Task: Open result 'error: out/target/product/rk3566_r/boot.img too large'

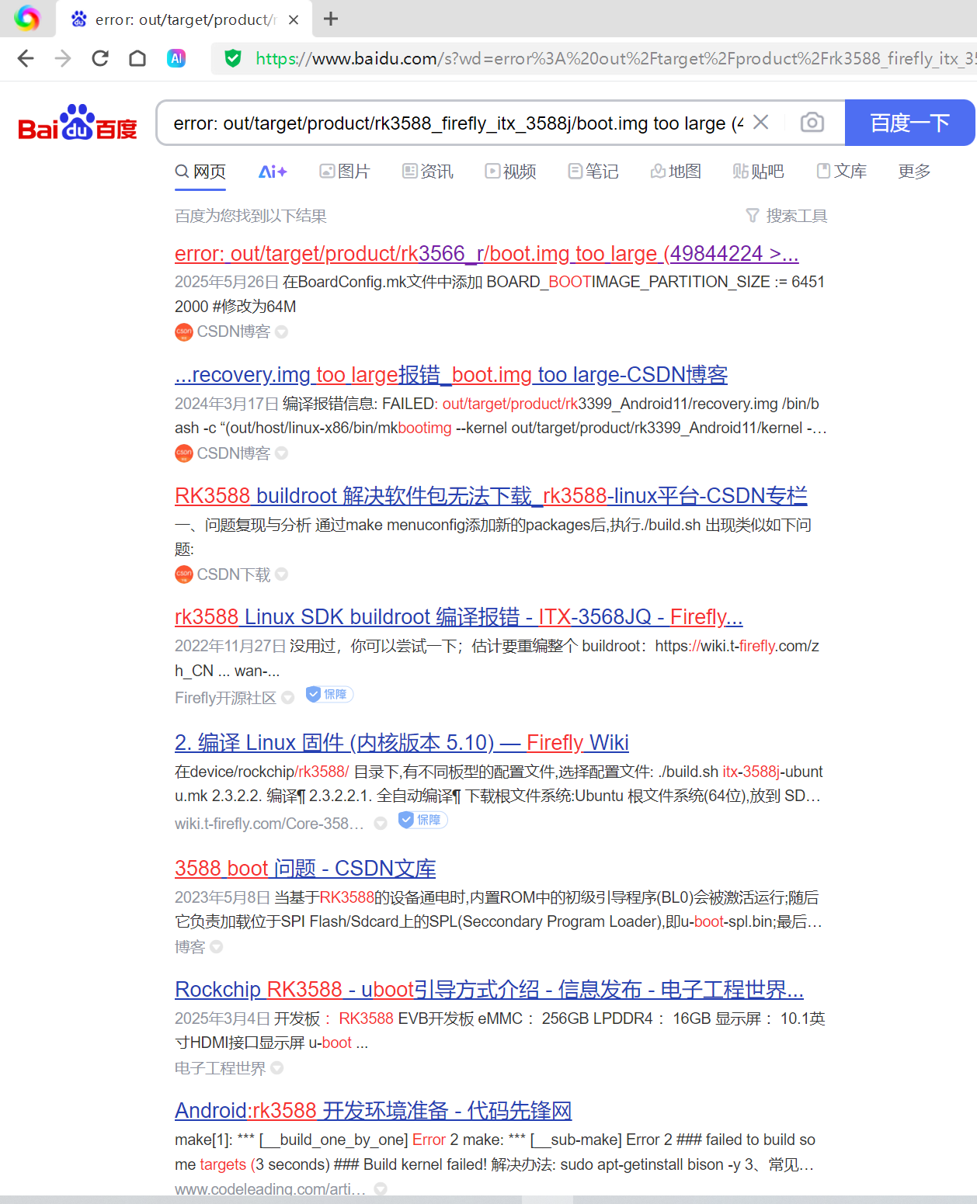Action: (x=486, y=253)
